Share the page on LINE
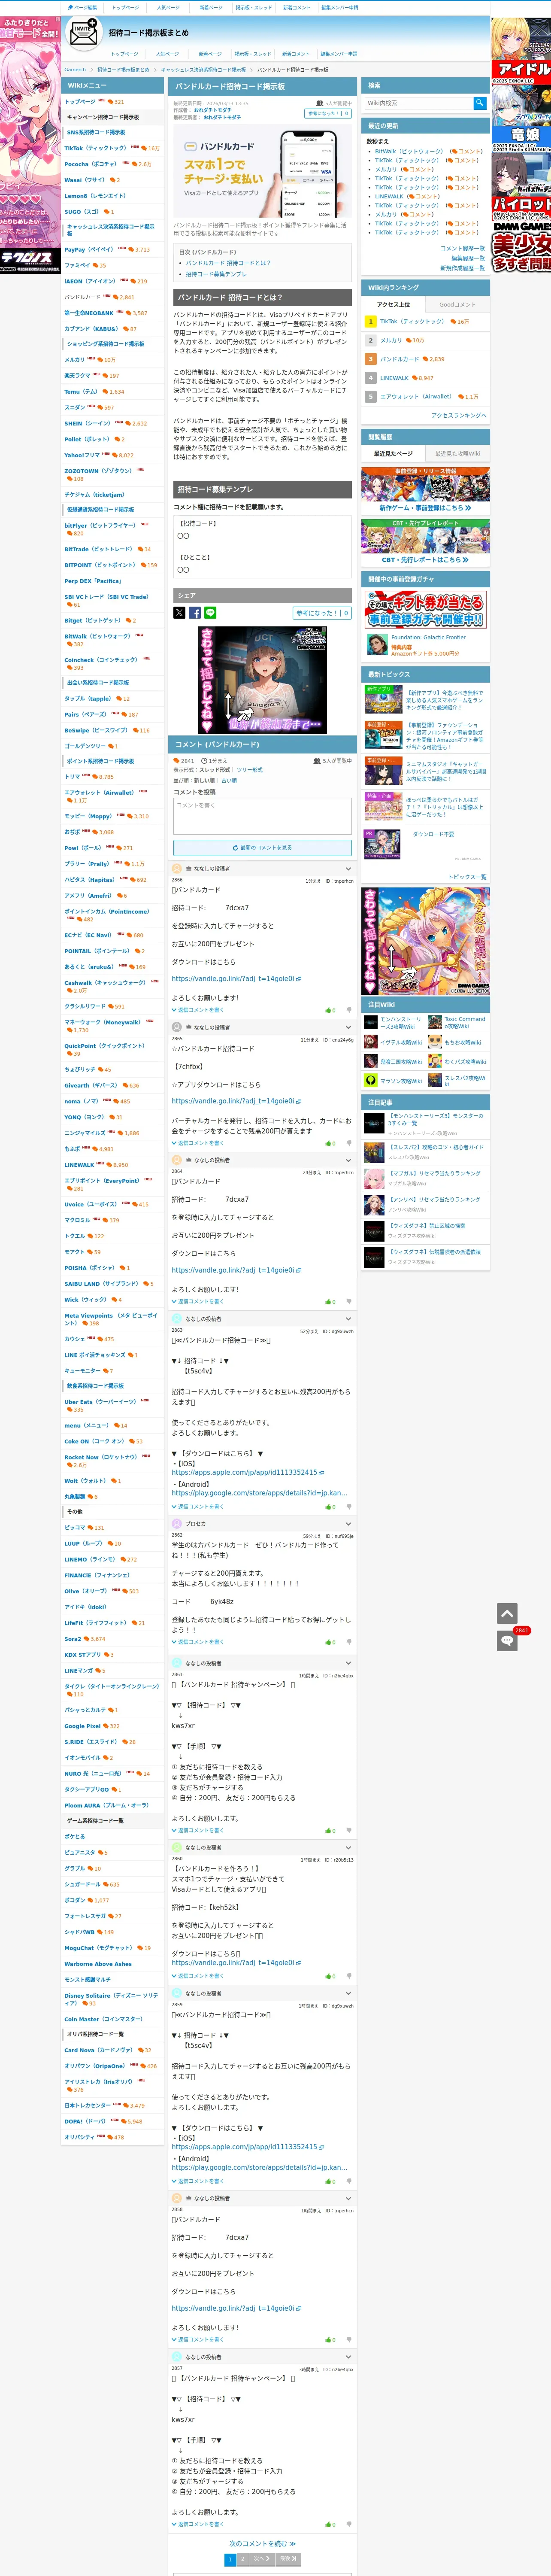The width and height of the screenshot is (551, 2576). (210, 613)
